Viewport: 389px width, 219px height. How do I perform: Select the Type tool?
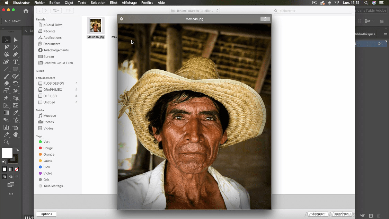pyautogui.click(x=15, y=62)
